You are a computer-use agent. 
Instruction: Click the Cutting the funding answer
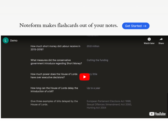(x=97, y=60)
